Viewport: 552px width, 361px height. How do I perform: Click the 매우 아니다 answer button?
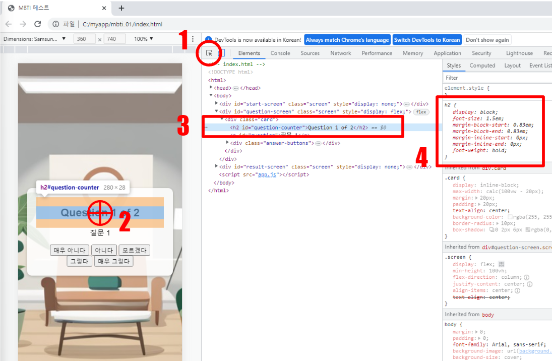70,251
